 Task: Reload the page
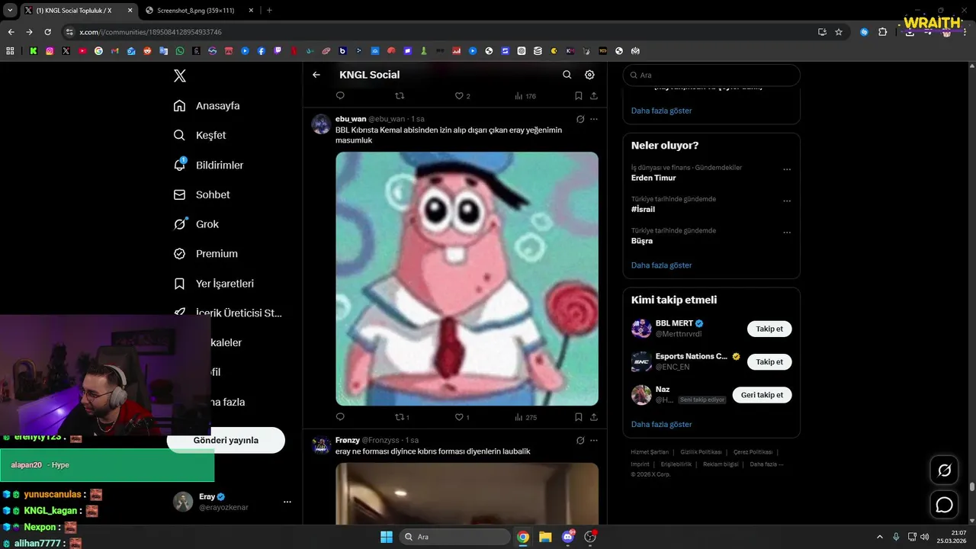pyautogui.click(x=47, y=32)
